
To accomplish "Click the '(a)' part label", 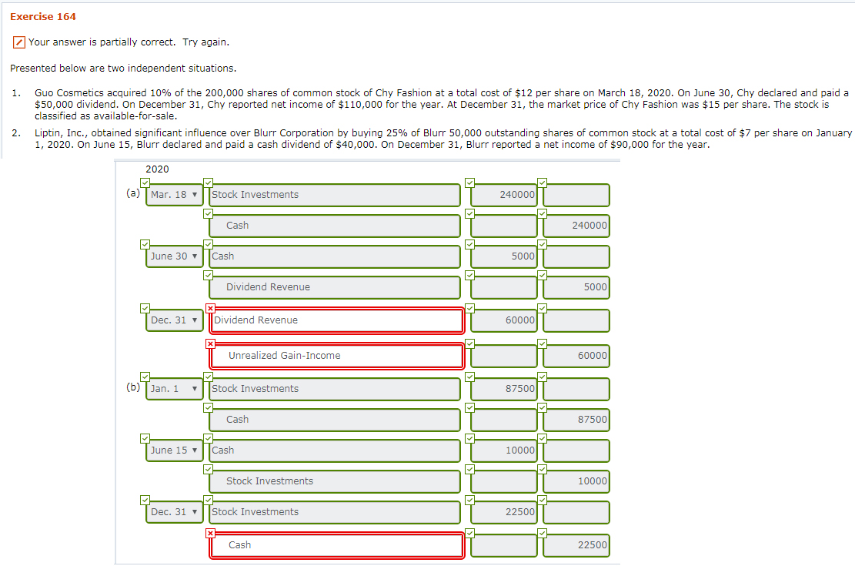I will 133,193.
